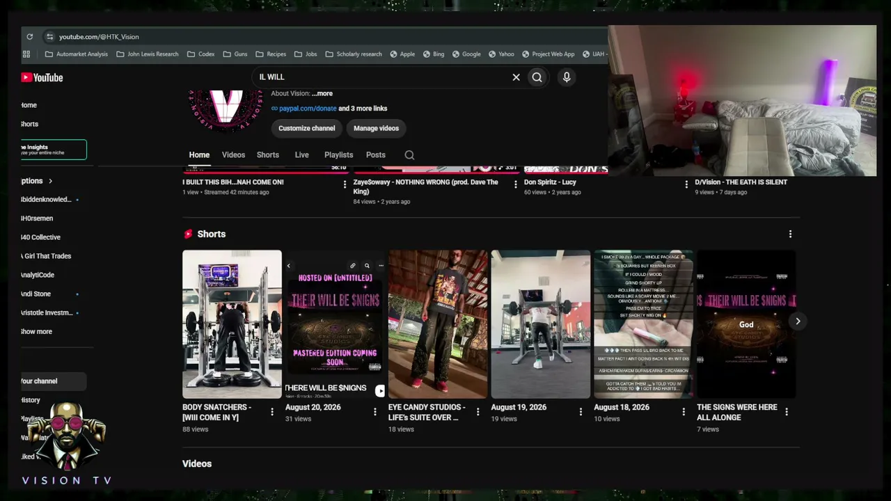Open options for ZayeSowavy NOTHING WRONG video
This screenshot has width=891, height=501.
pos(515,184)
